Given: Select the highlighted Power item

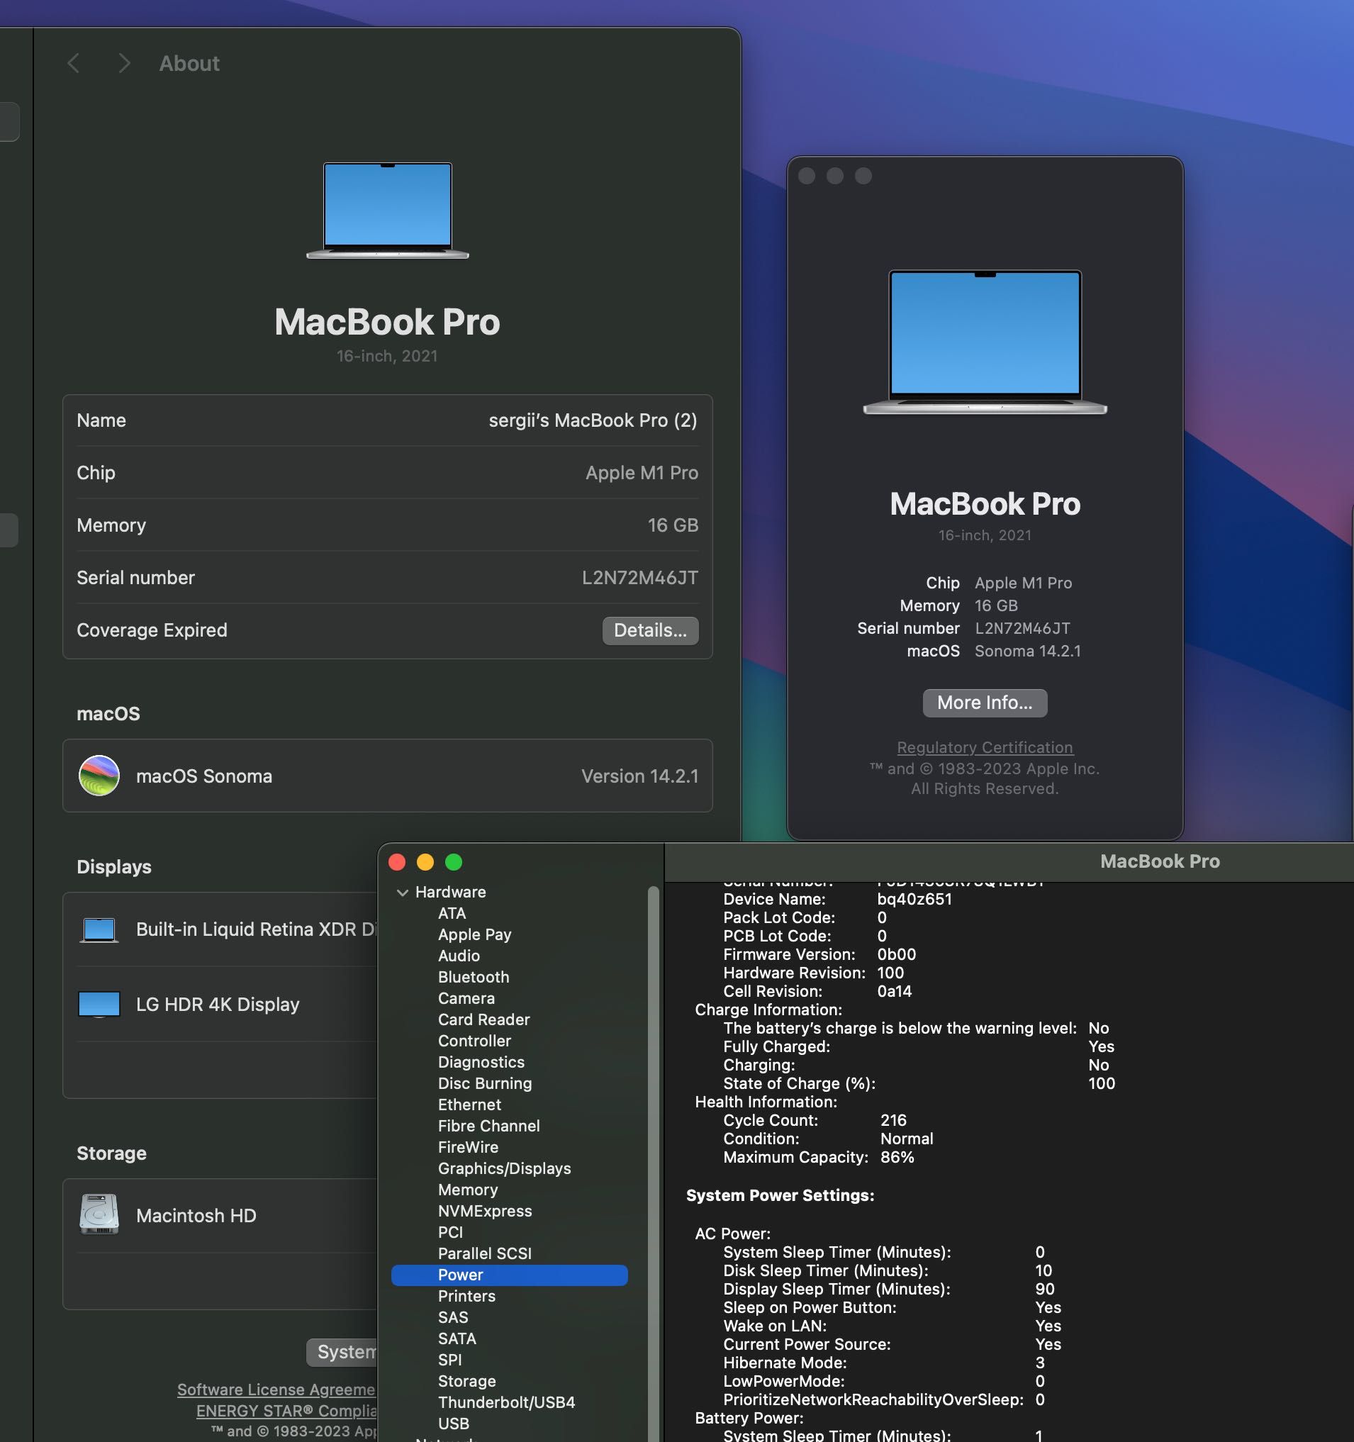Looking at the screenshot, I should pyautogui.click(x=509, y=1275).
